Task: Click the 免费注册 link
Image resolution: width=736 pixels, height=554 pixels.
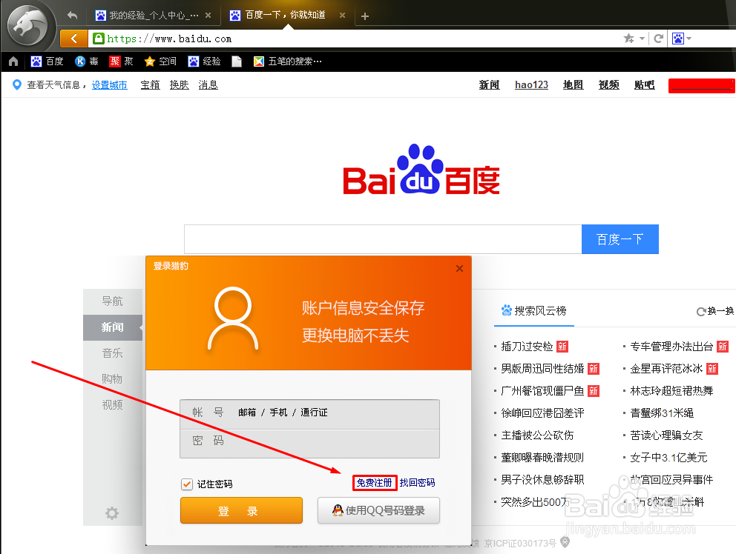Action: [x=375, y=483]
